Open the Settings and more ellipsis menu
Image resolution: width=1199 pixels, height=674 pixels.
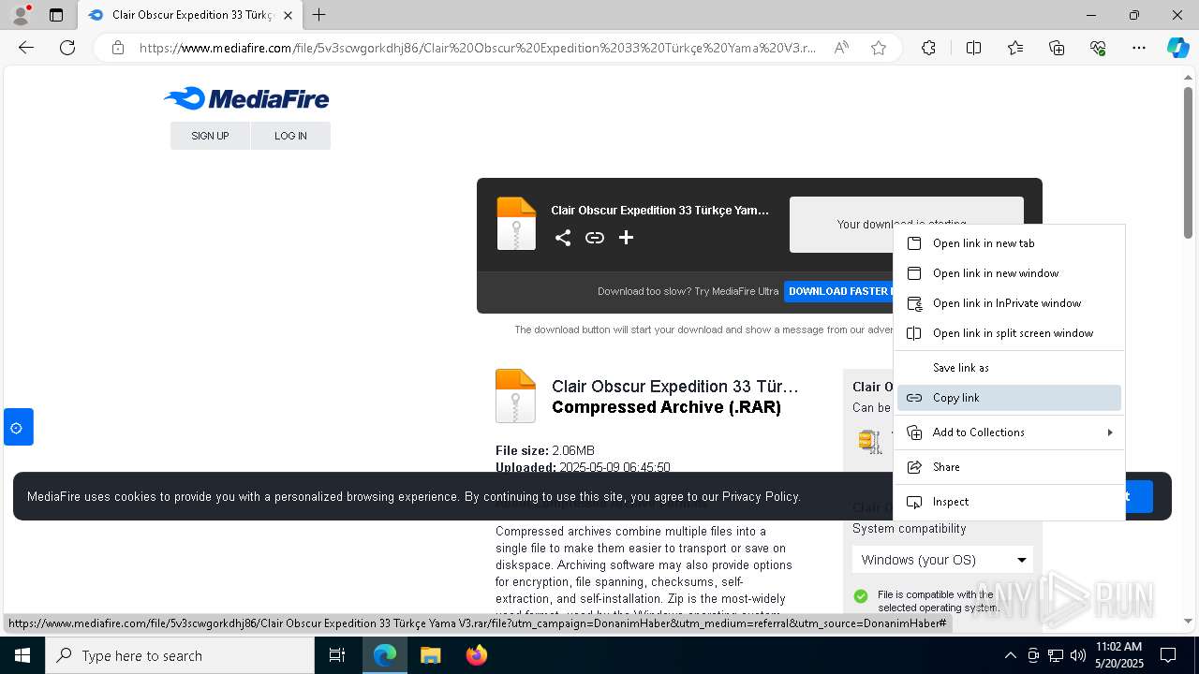click(1139, 48)
